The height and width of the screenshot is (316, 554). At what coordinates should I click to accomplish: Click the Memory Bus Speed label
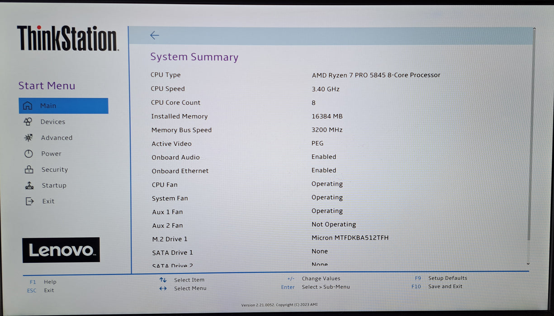tap(181, 130)
